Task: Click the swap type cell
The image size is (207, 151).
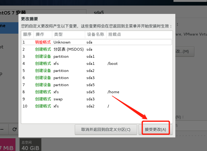Action: (58, 99)
